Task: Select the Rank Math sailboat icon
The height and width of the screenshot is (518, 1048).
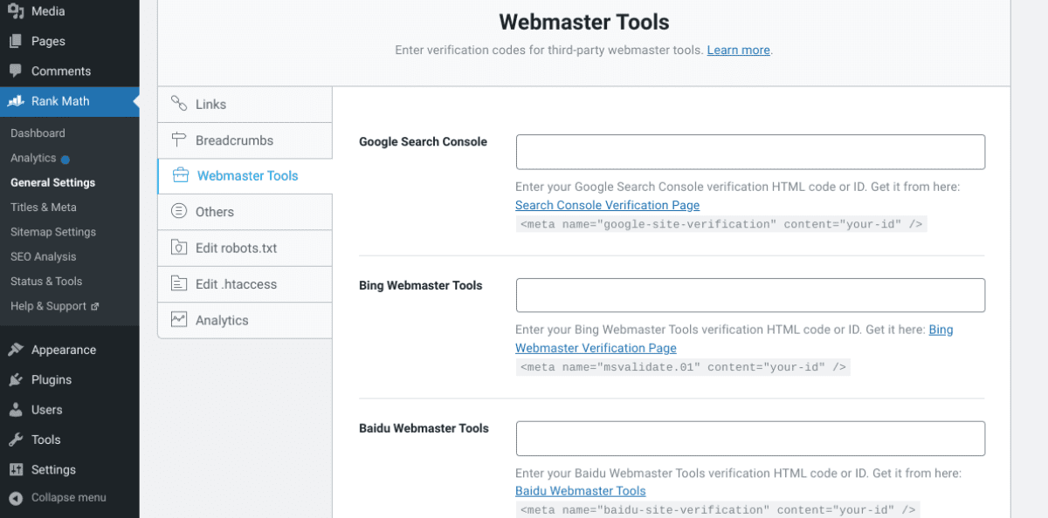Action: (x=16, y=101)
